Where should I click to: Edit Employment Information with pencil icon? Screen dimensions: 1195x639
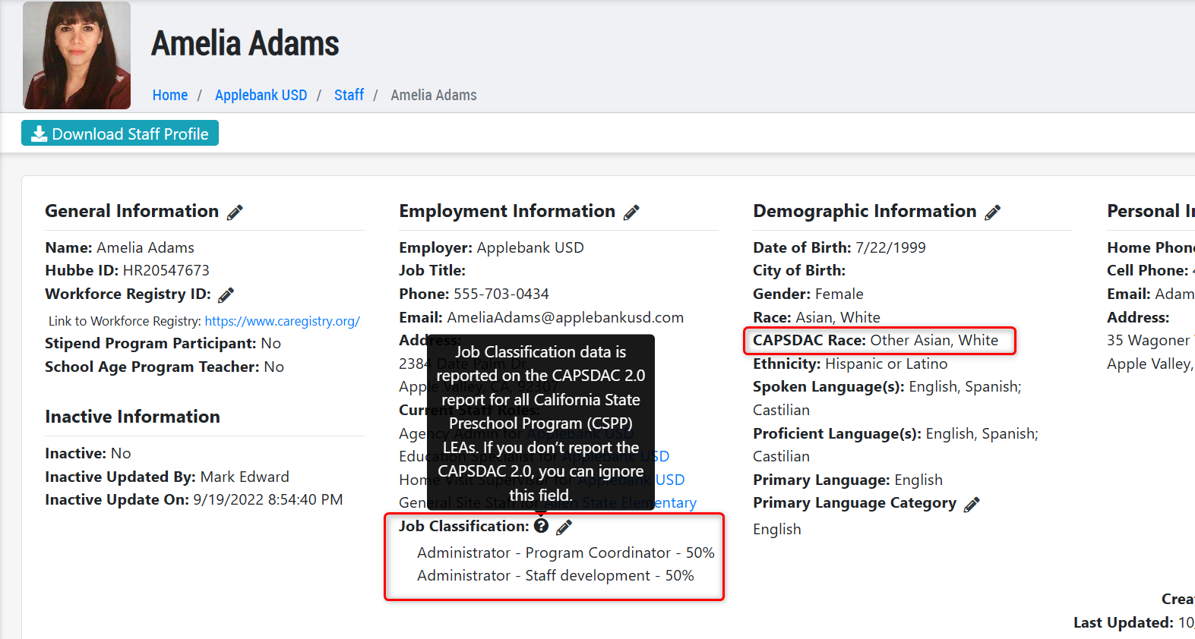pos(631,212)
